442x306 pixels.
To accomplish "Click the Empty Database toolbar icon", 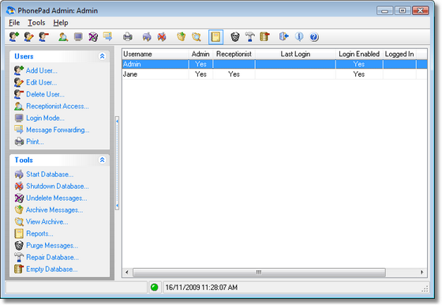I will [264, 36].
